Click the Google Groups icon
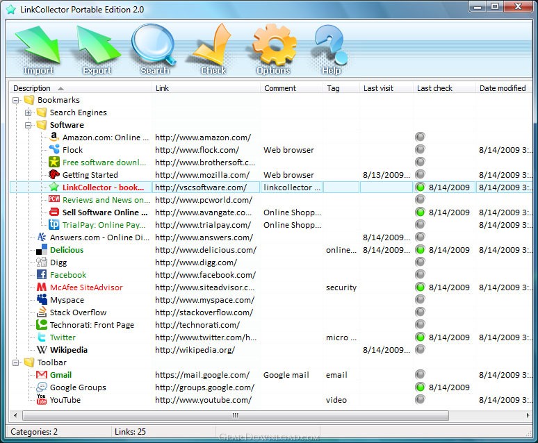Image resolution: width=538 pixels, height=443 pixels. [42, 387]
